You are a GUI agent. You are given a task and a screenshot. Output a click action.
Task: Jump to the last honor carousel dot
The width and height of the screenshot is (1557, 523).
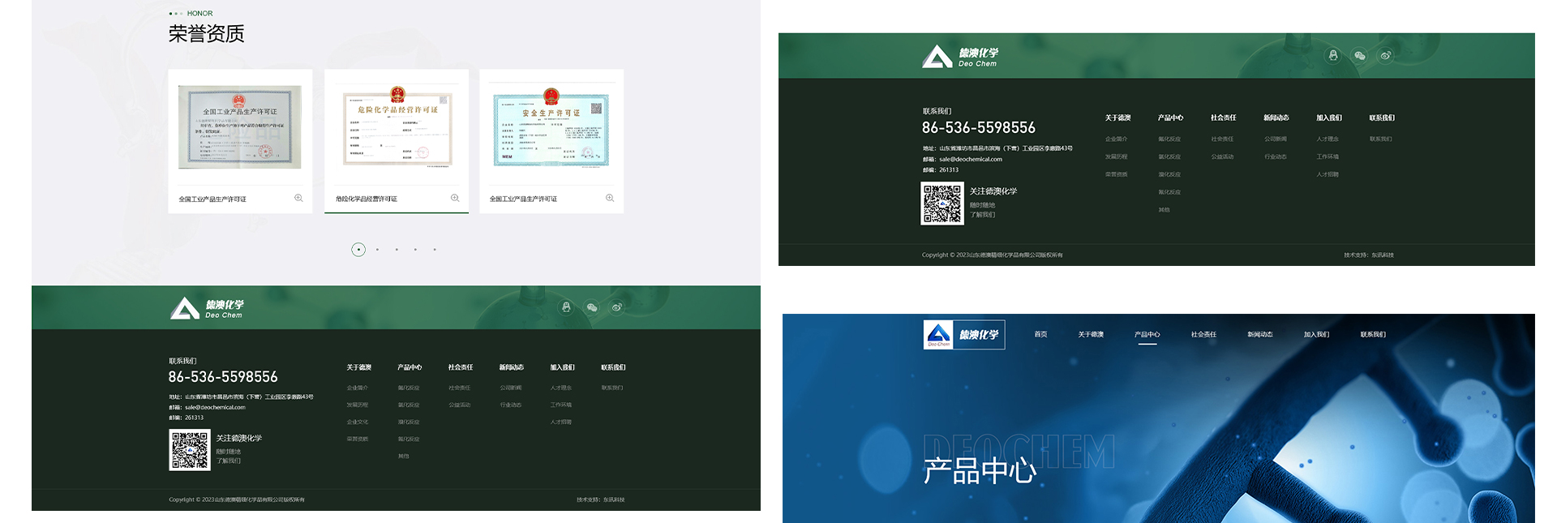click(x=435, y=250)
